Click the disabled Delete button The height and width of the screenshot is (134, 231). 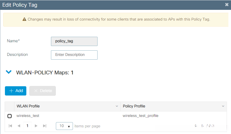click(43, 91)
